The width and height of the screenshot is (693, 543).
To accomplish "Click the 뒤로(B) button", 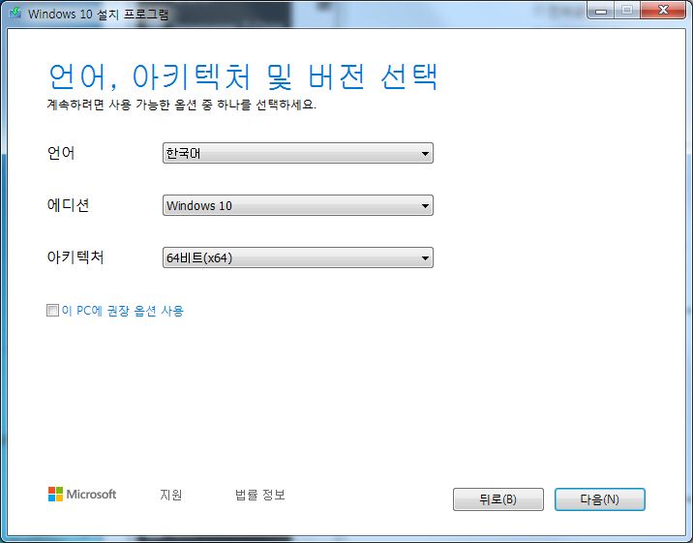I will click(498, 499).
